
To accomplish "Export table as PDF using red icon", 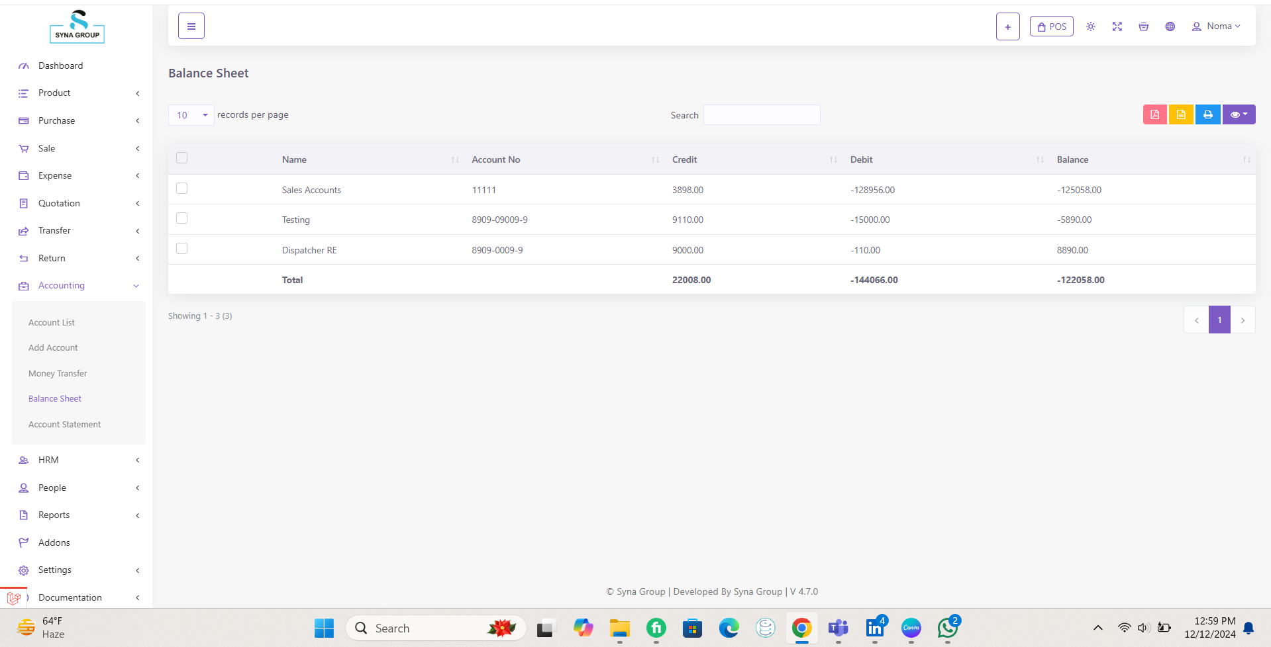I will click(x=1154, y=114).
